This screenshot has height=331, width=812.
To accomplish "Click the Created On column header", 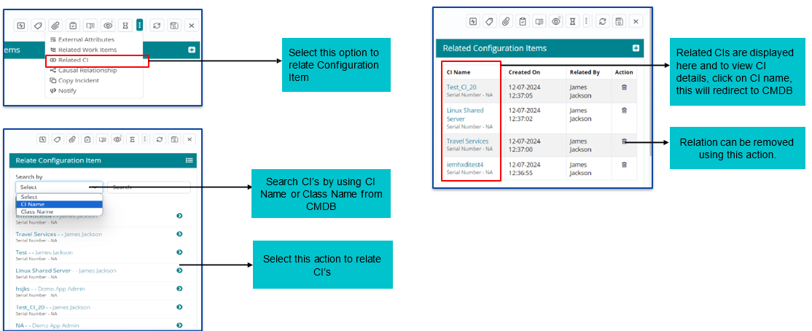I will [523, 72].
